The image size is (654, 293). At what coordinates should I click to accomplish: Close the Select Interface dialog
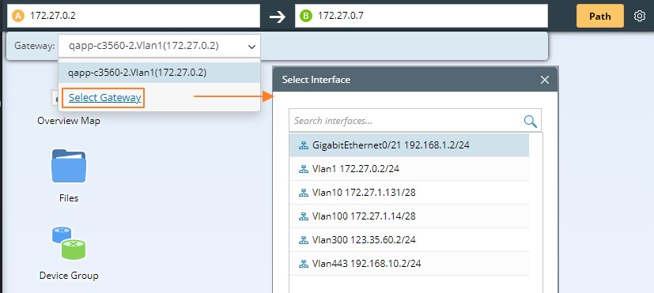tap(545, 80)
